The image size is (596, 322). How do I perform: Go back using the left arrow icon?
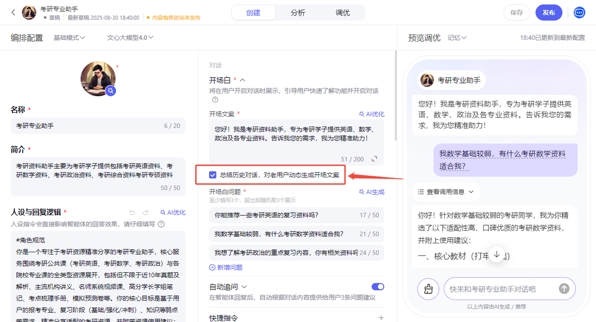coord(13,13)
